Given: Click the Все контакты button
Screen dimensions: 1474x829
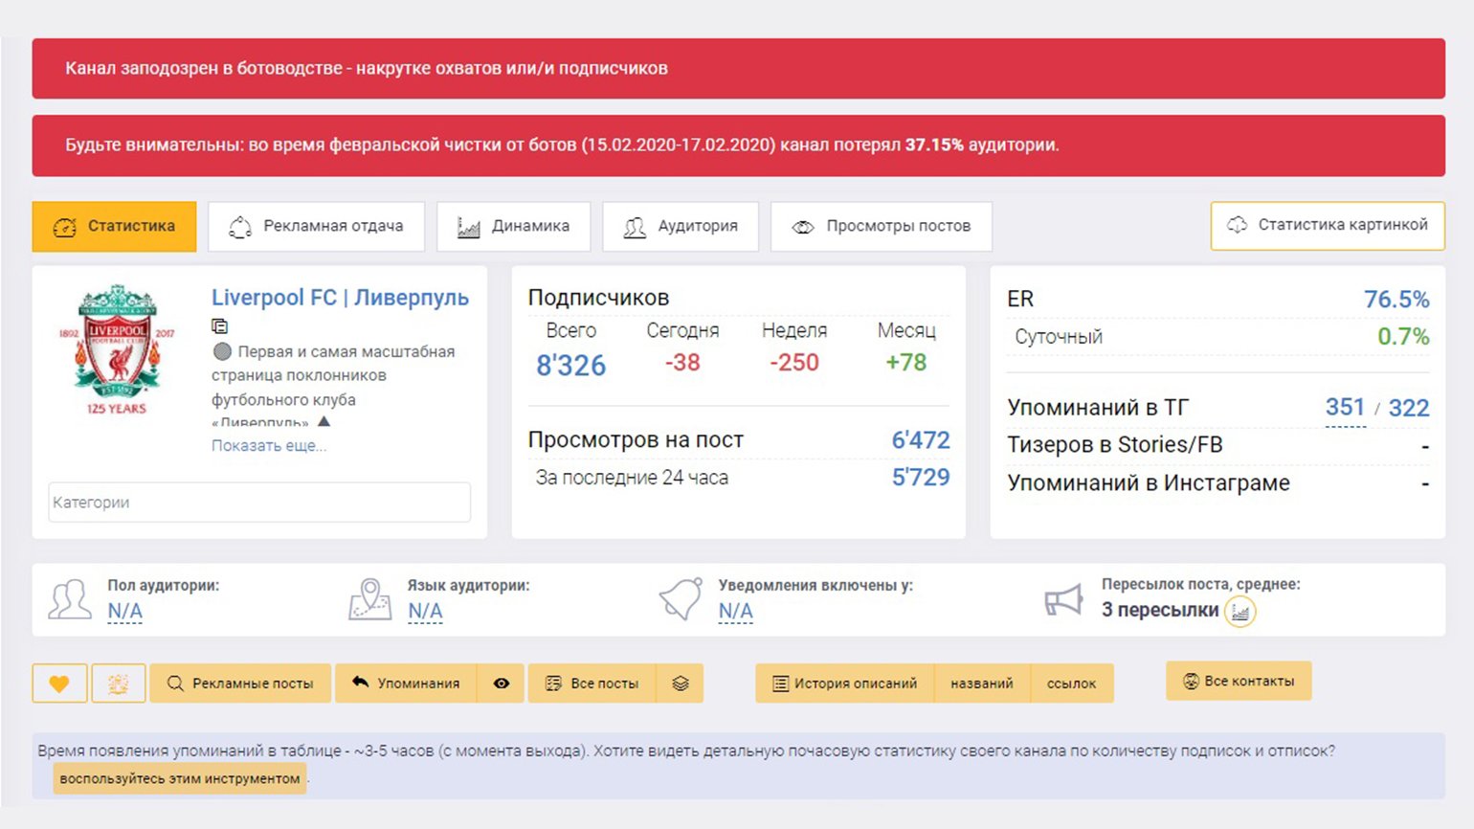Looking at the screenshot, I should point(1239,681).
